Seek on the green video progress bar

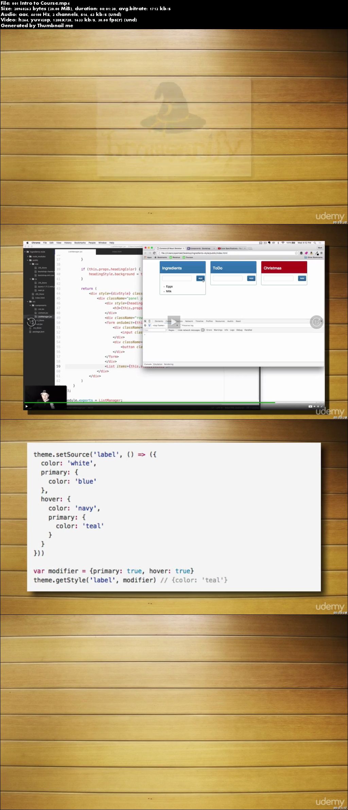coord(150,403)
